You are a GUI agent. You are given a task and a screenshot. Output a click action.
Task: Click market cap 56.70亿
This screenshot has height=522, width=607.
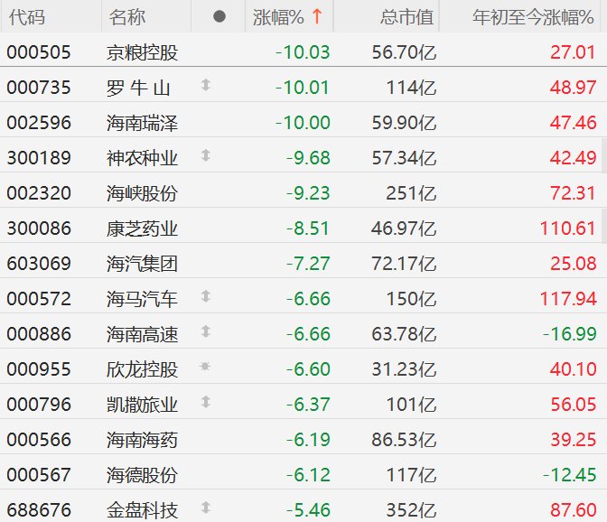404,52
